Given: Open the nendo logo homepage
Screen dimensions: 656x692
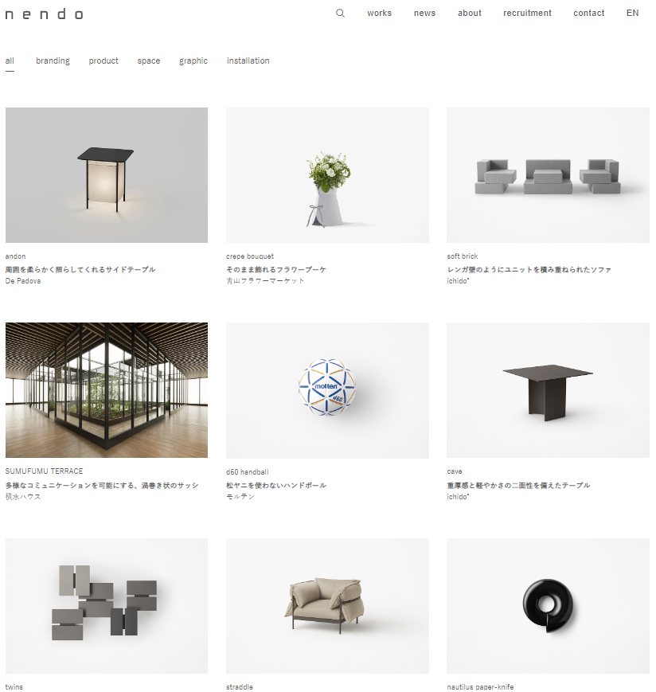Looking at the screenshot, I should coord(44,14).
